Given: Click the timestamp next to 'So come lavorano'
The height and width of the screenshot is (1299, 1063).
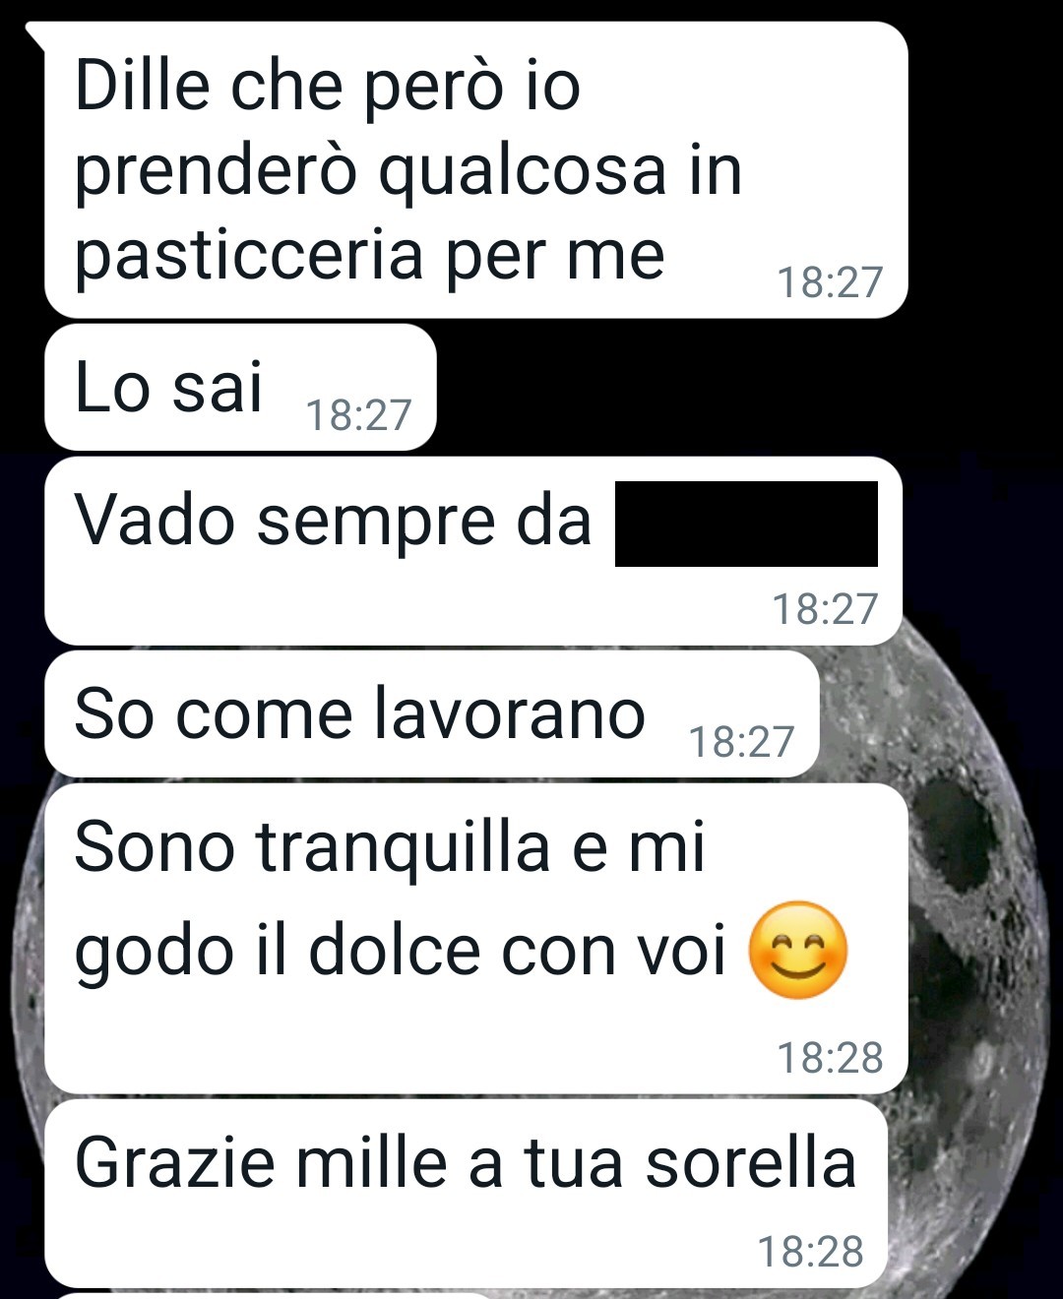Looking at the screenshot, I should coord(741,742).
